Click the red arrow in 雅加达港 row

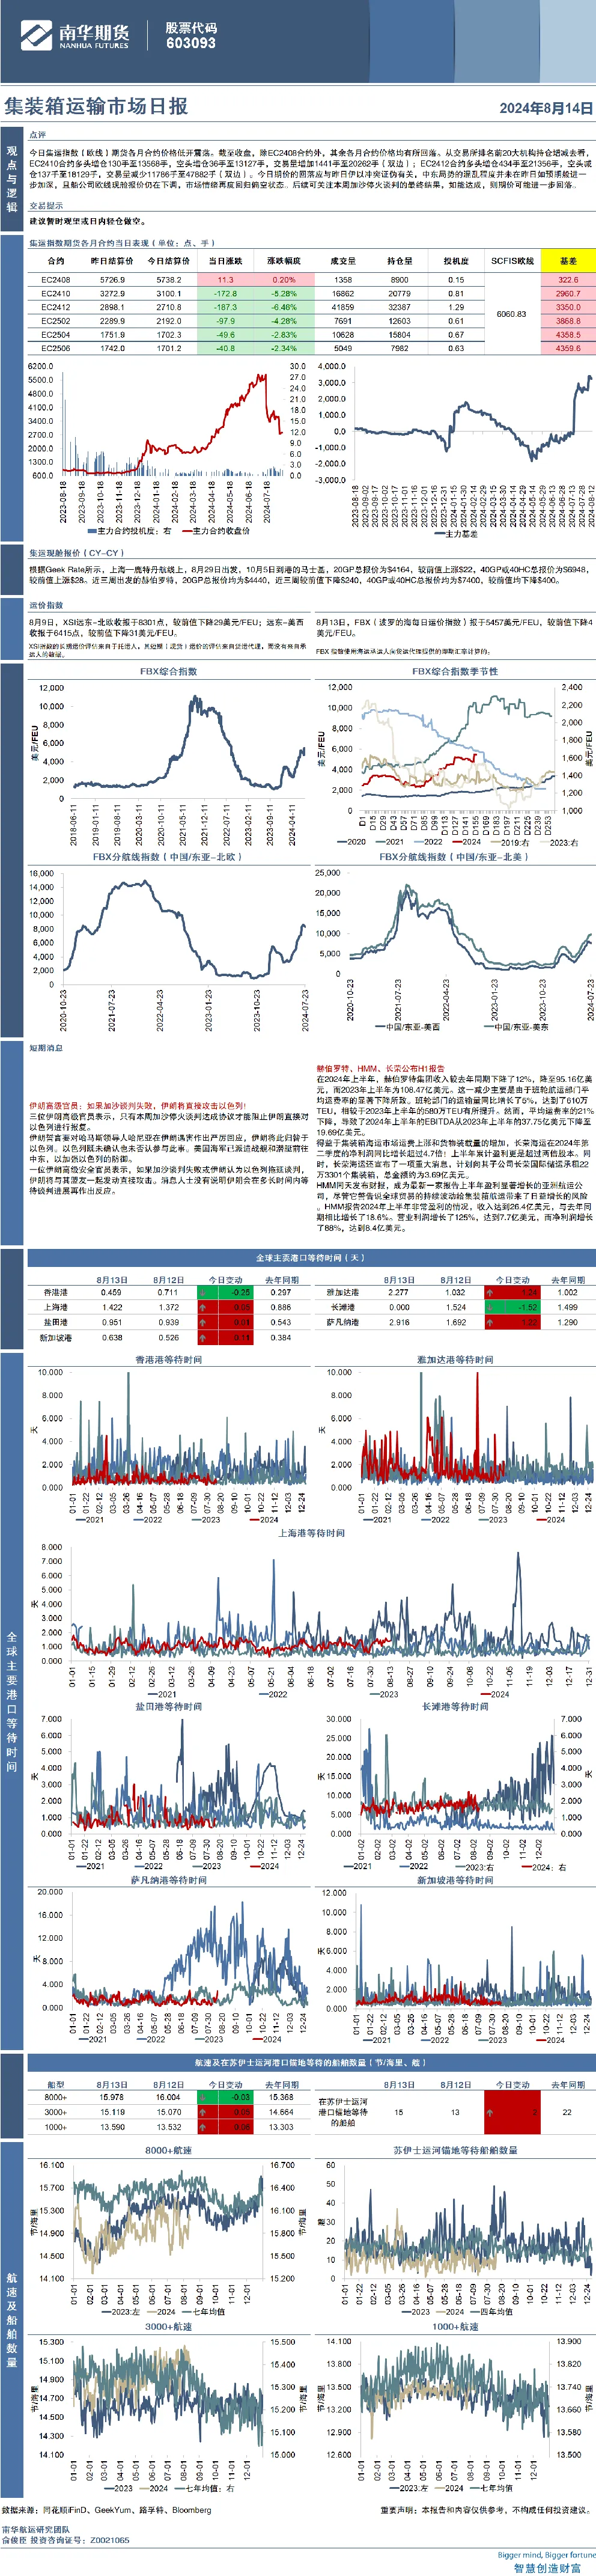490,1292
